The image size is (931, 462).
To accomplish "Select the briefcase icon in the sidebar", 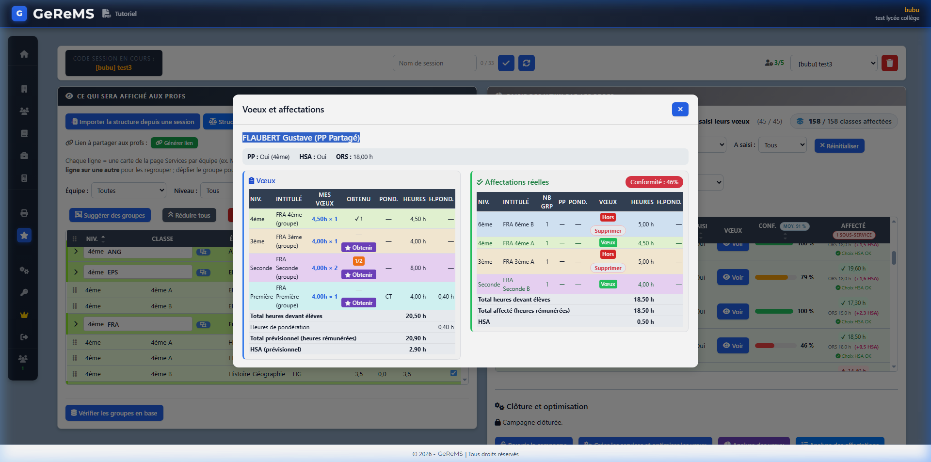I will (24, 156).
